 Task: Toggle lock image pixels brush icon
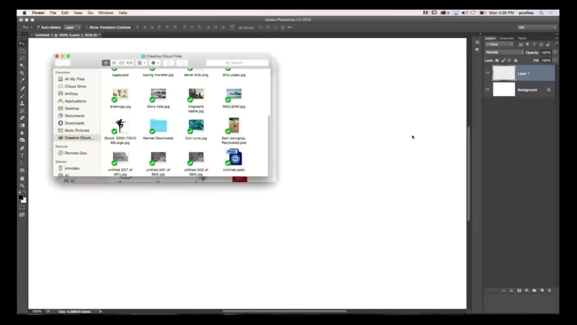(x=503, y=61)
